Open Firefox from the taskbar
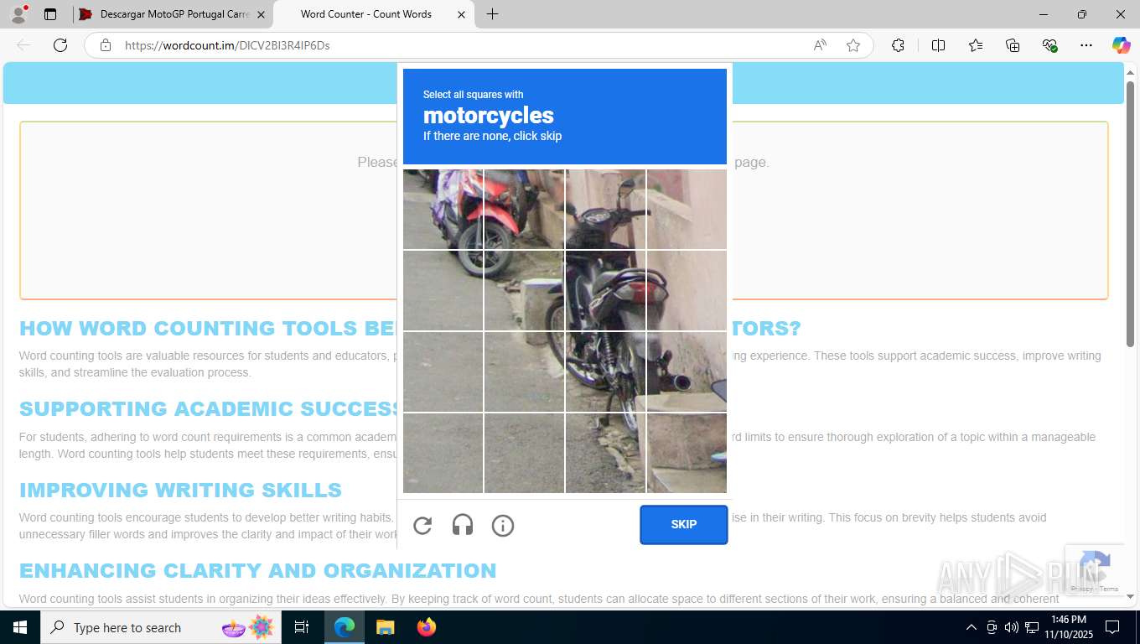 pyautogui.click(x=426, y=627)
